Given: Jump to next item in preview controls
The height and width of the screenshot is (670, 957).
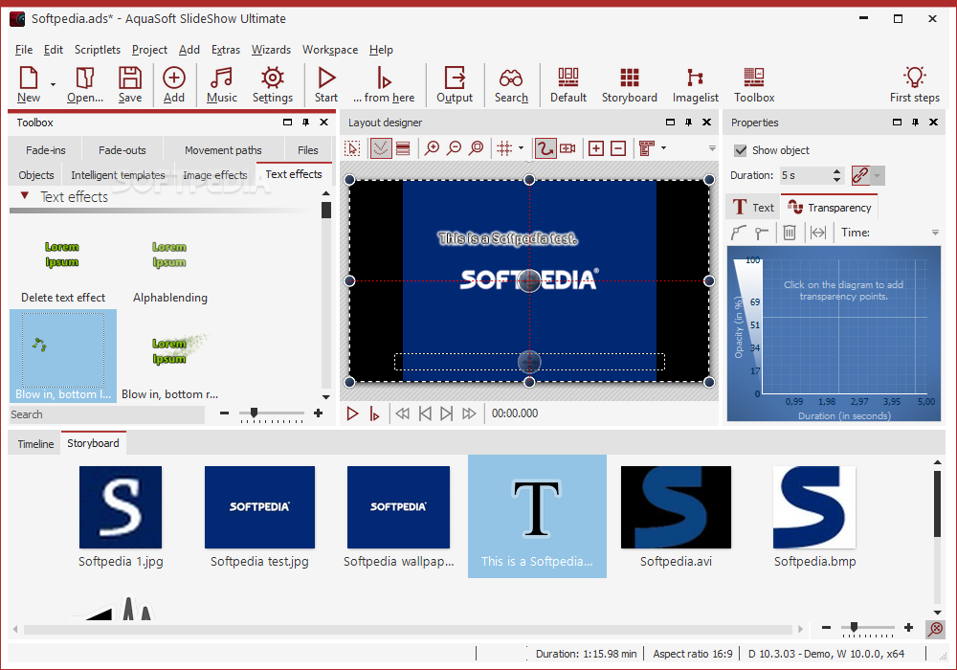Looking at the screenshot, I should [x=446, y=413].
